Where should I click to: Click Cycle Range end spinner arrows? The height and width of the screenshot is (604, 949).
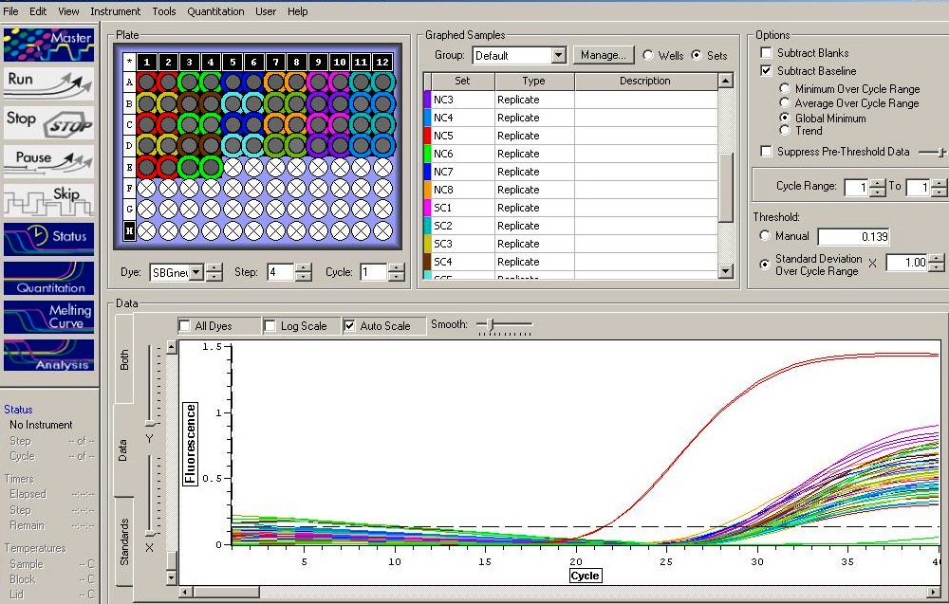pos(939,188)
